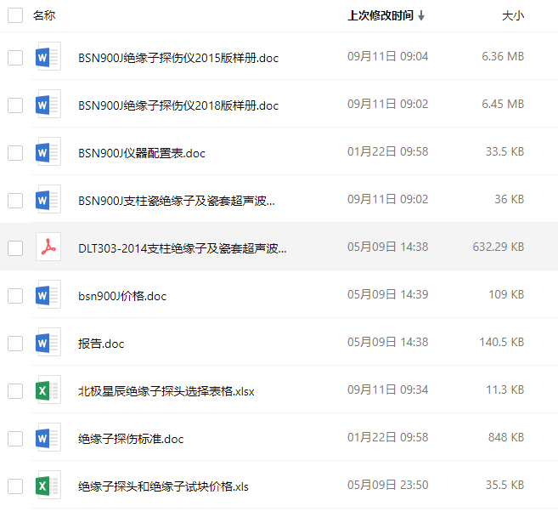The image size is (558, 523).
Task: Click the 109 KB size value
Action: (506, 294)
